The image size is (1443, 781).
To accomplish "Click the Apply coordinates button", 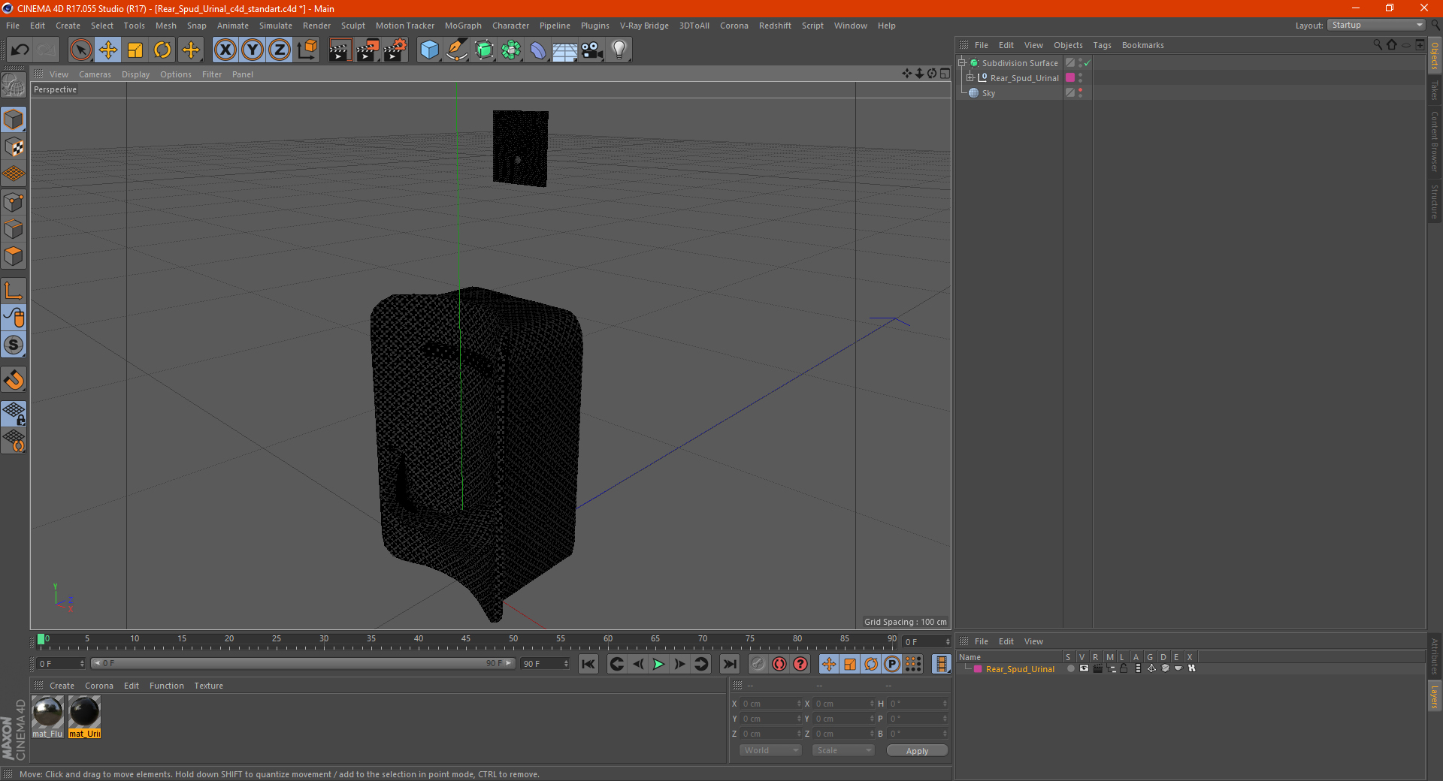I will click(x=917, y=751).
